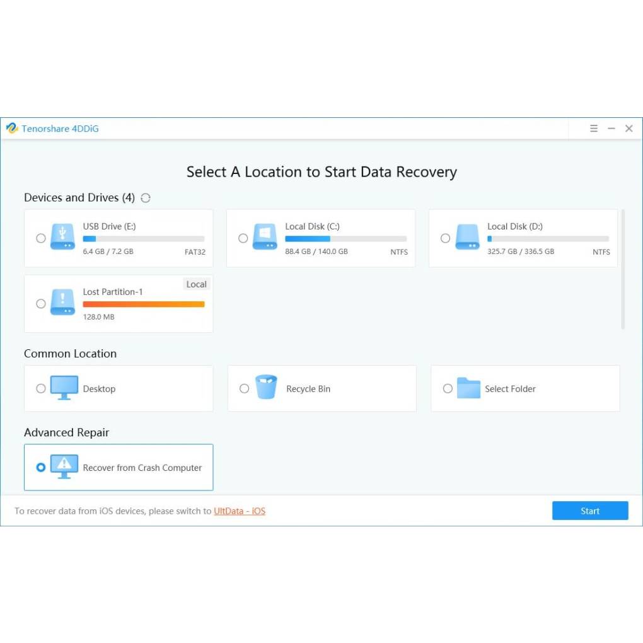Click the Local Disk (D:) drive icon
This screenshot has height=643, width=643.
coord(468,236)
